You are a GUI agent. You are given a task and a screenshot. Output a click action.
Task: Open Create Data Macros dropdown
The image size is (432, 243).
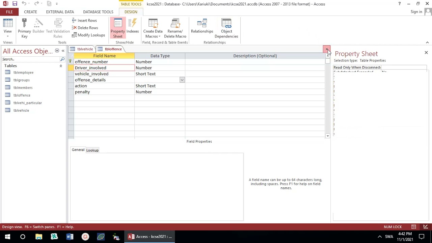click(x=153, y=29)
